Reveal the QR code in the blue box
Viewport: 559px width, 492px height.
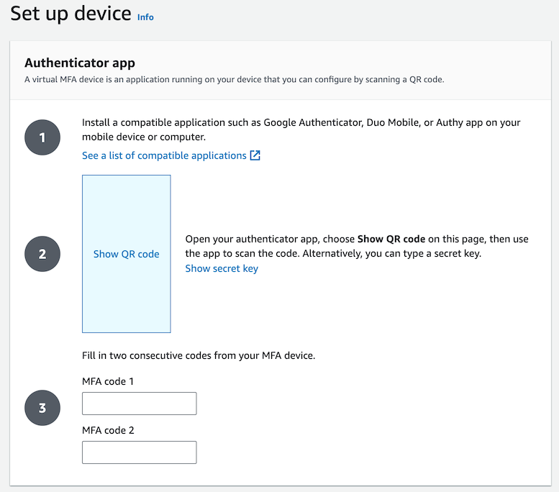(127, 254)
